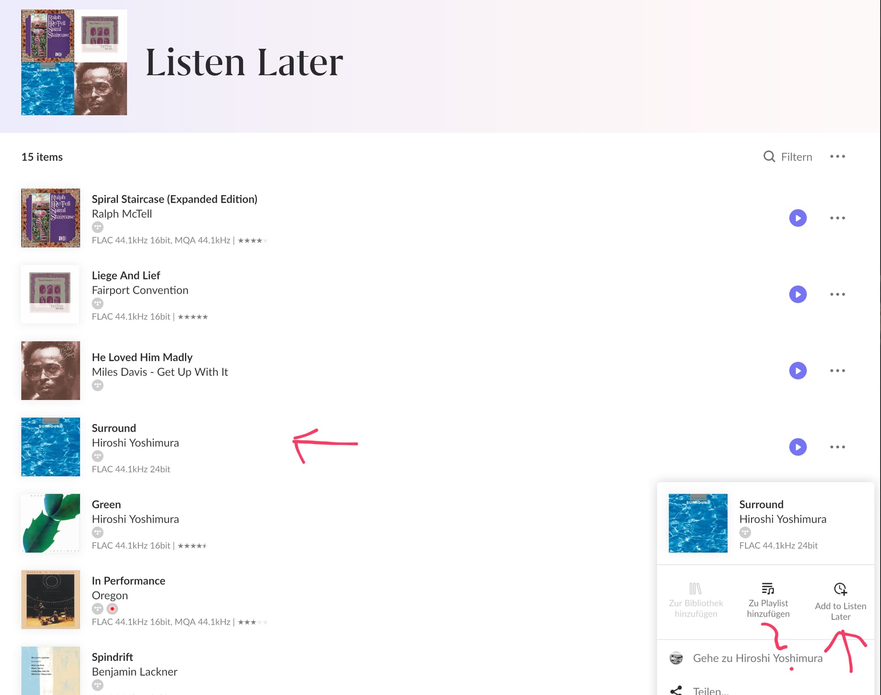This screenshot has width=881, height=695.
Task: Open more options for Surround row
Action: coord(837,447)
